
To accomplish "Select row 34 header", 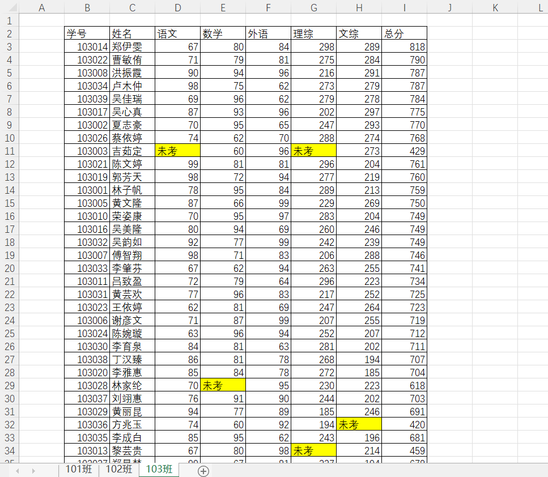I will (10, 450).
